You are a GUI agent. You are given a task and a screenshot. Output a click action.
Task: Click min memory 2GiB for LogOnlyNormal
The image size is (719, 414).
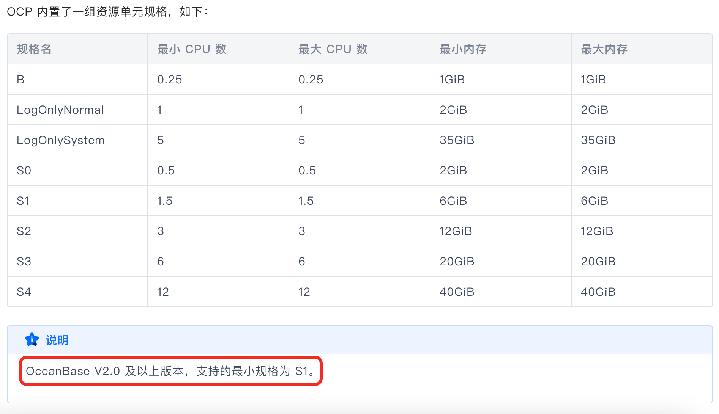[x=453, y=110]
